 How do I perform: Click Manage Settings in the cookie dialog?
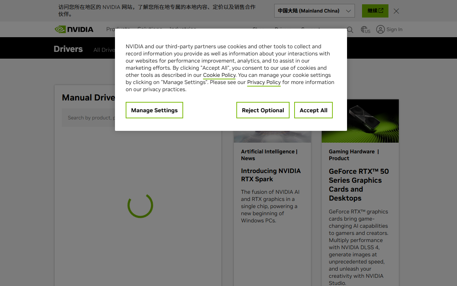[x=154, y=110]
